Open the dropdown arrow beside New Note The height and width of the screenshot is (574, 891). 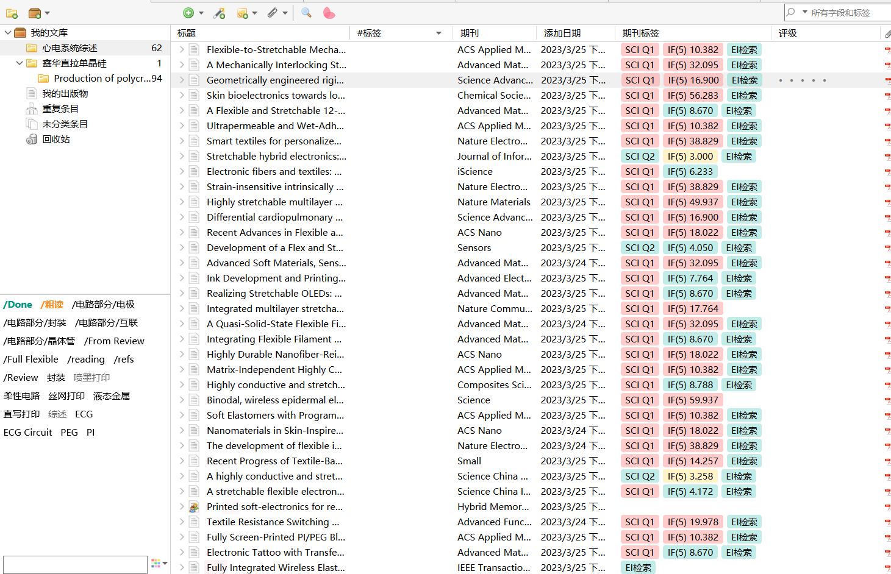254,13
